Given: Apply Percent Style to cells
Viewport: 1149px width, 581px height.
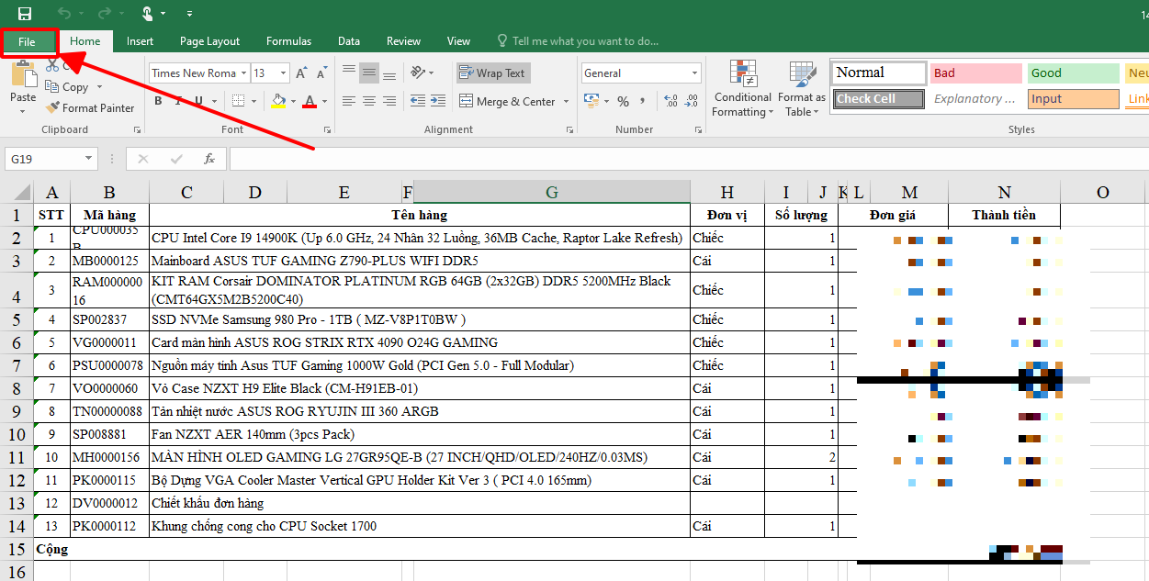Looking at the screenshot, I should point(624,101).
